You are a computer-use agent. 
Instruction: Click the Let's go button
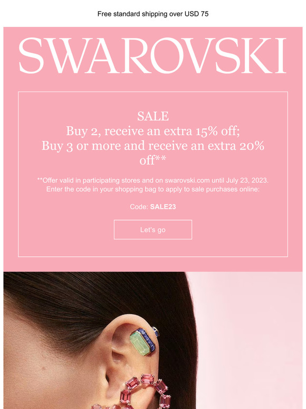coord(153,229)
